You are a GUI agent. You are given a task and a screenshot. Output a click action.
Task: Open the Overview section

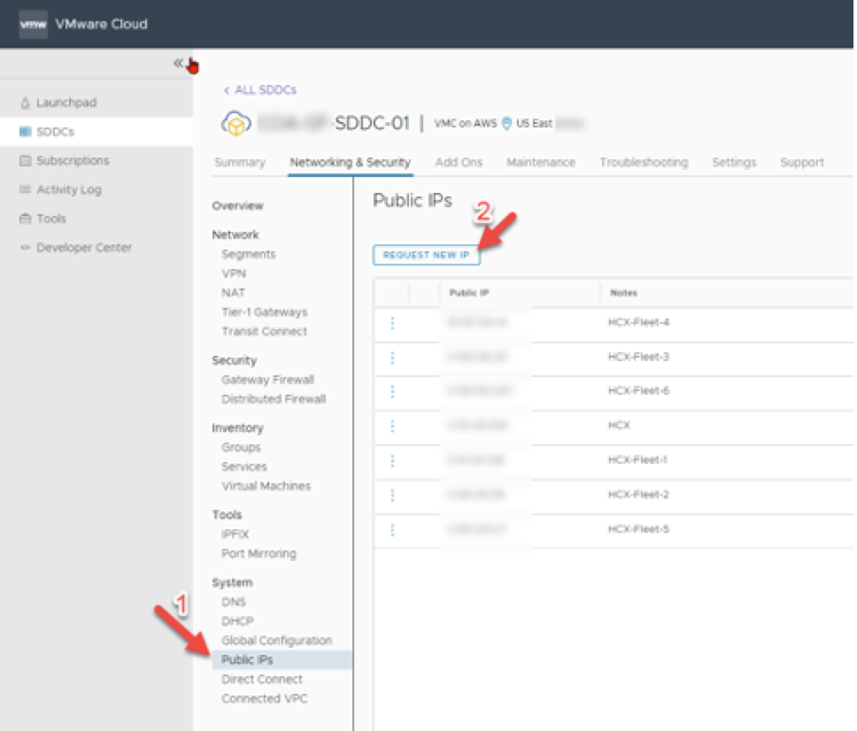(238, 206)
